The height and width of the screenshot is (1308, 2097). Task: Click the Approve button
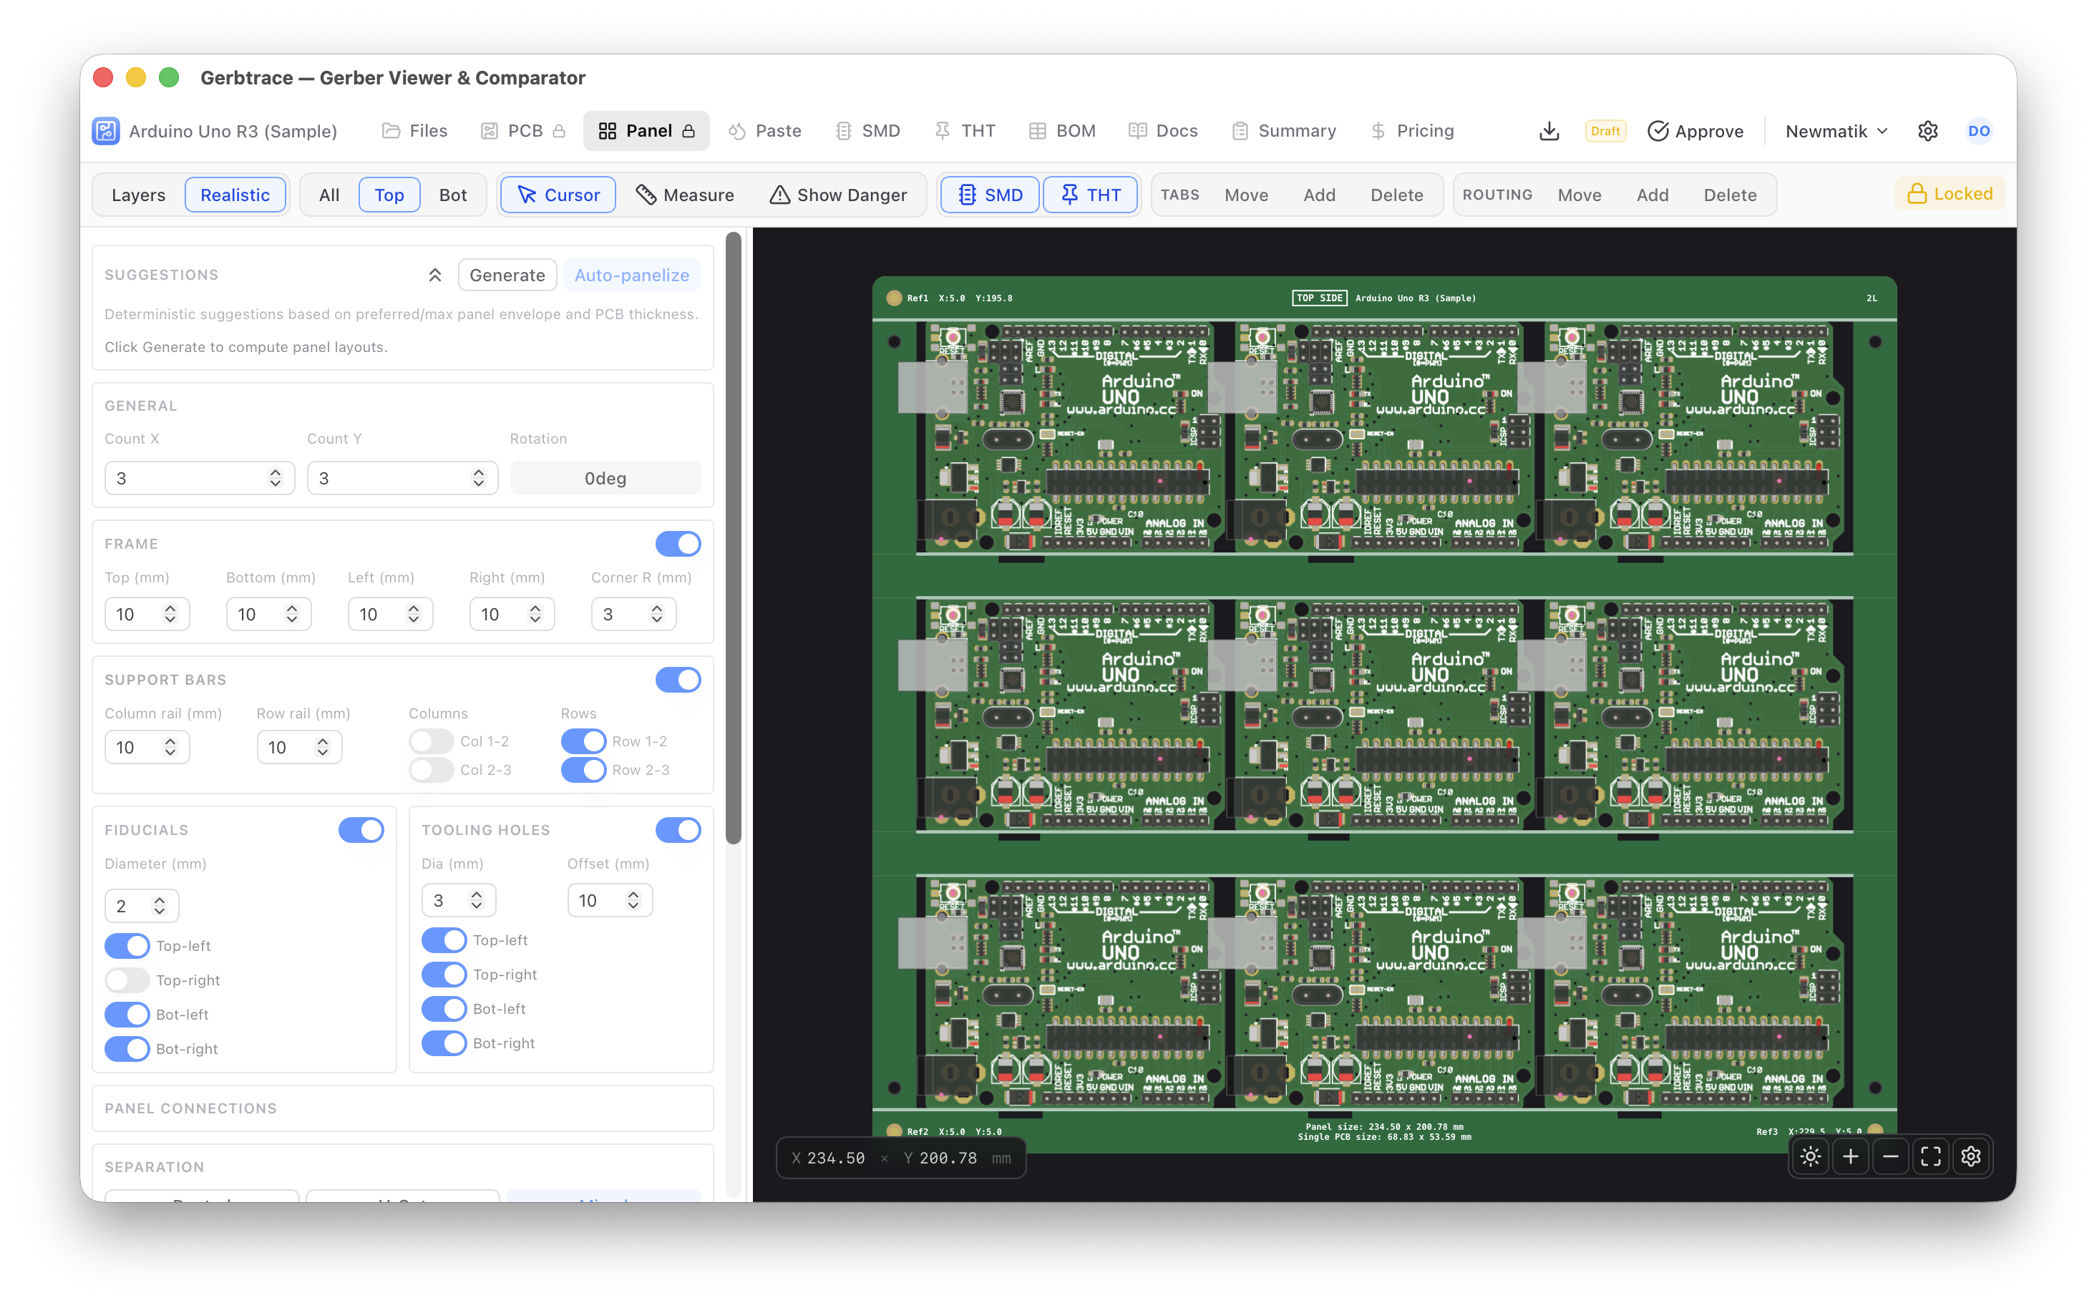point(1695,131)
